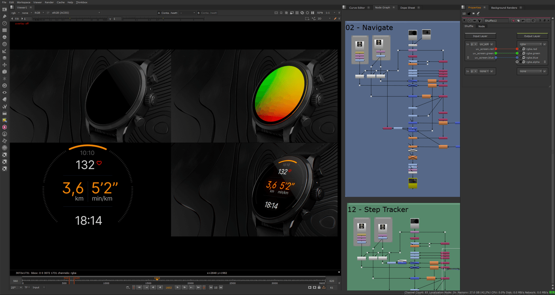Open the sRGB (ACES) viewer process dropdown
This screenshot has height=295, width=555.
pyautogui.click(x=75, y=13)
